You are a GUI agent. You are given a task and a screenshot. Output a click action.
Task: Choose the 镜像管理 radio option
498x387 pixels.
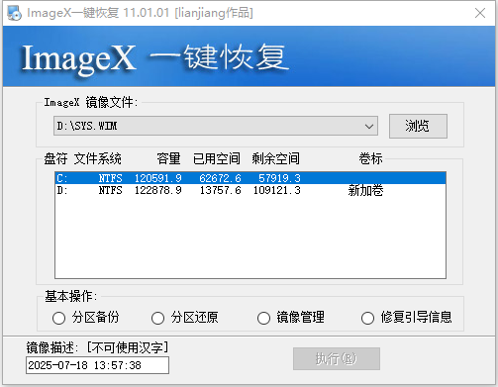291,318
